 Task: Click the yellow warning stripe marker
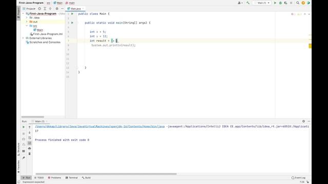click(310, 46)
